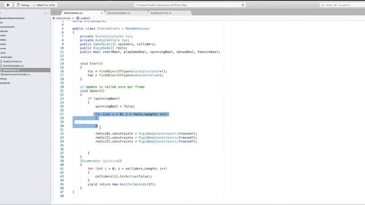The image size is (365, 205).
Task: Click line number 27 in the gutter
Action: (62, 114)
